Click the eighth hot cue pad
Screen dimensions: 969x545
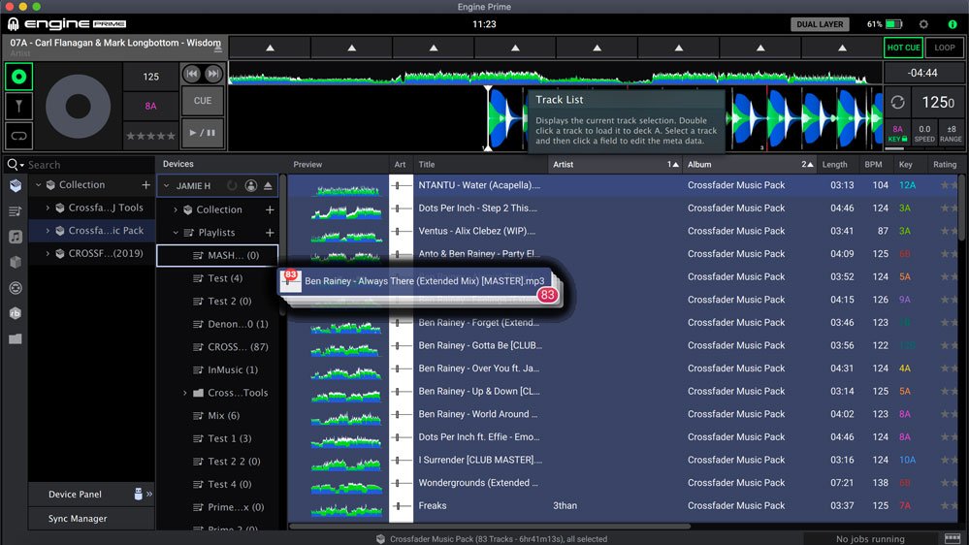[x=842, y=48]
